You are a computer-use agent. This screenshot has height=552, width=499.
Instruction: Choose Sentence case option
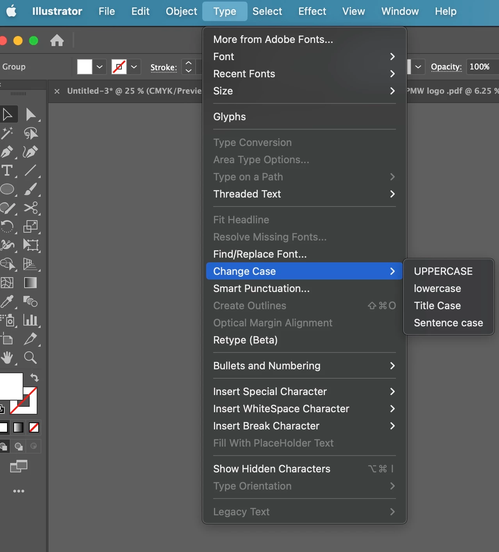[x=449, y=323]
